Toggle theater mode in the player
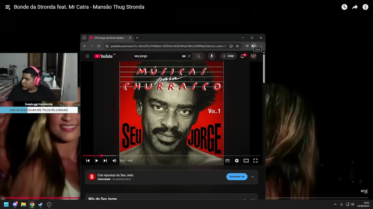The image size is (373, 209). coord(246,161)
